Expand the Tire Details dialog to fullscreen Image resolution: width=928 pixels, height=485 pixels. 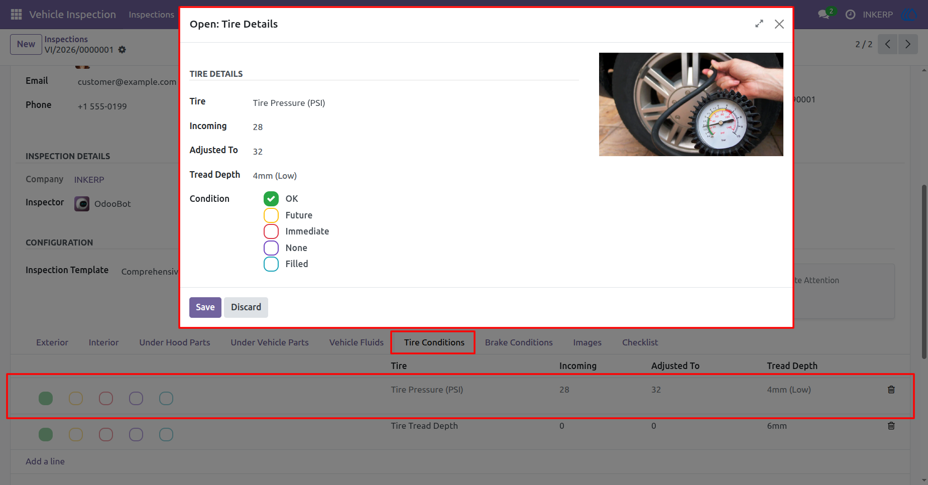point(759,24)
